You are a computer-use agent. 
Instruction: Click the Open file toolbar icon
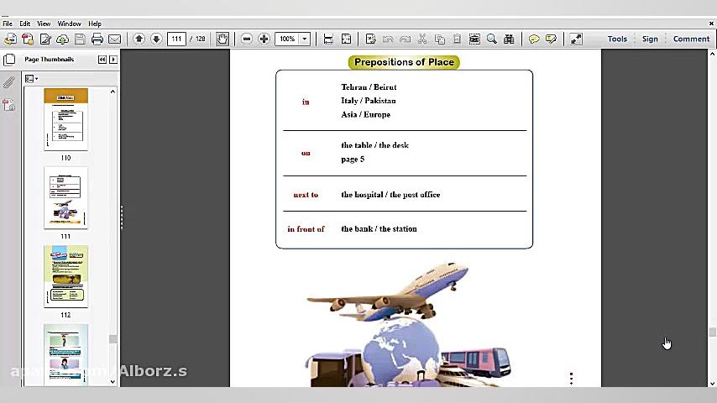coord(10,39)
